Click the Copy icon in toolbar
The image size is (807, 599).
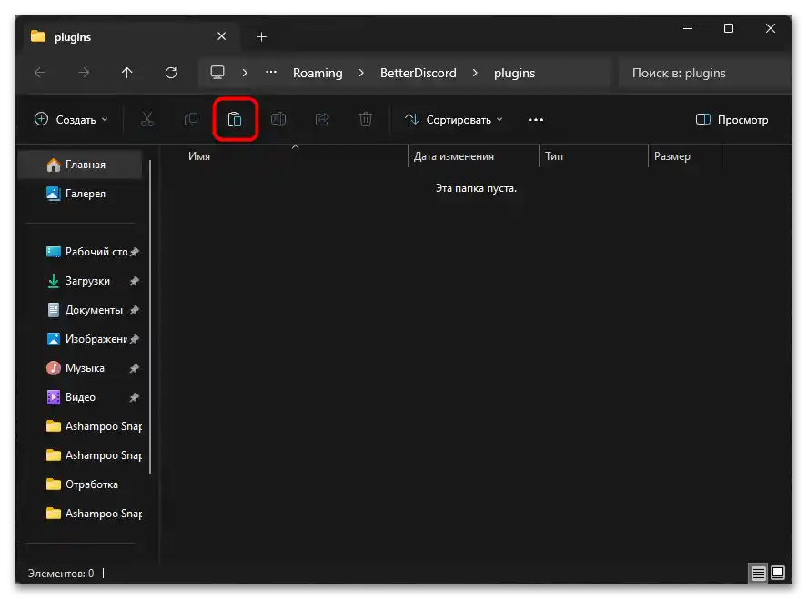pyautogui.click(x=191, y=119)
